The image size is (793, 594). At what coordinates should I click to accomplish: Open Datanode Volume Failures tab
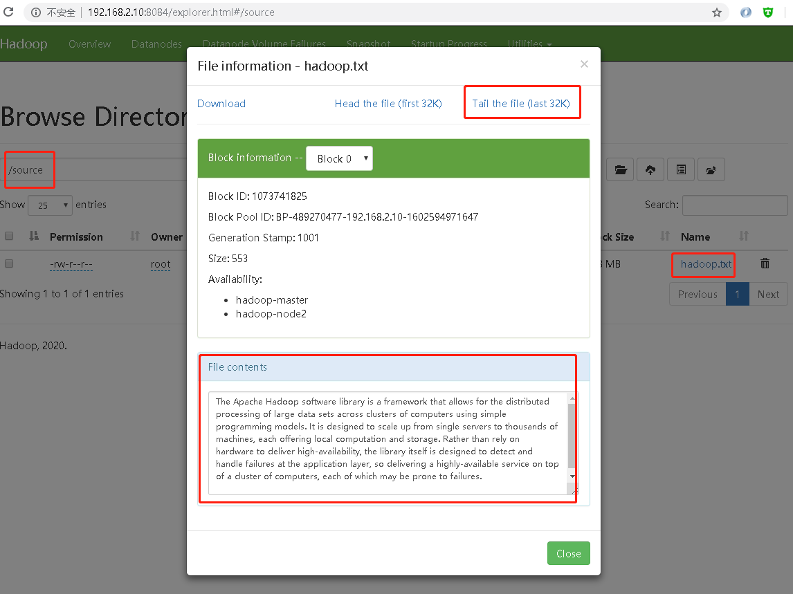(264, 44)
